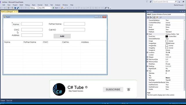This screenshot has height=105, width=186.
Task: Expand the Font property node
Action: click(147, 34)
